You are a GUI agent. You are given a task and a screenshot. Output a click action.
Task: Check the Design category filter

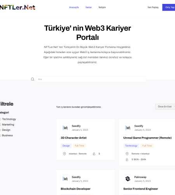(x=0, y=130)
